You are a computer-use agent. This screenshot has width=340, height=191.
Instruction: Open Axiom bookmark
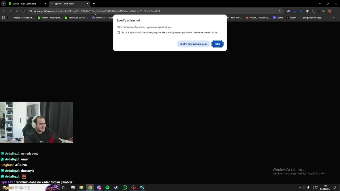click(x=291, y=18)
